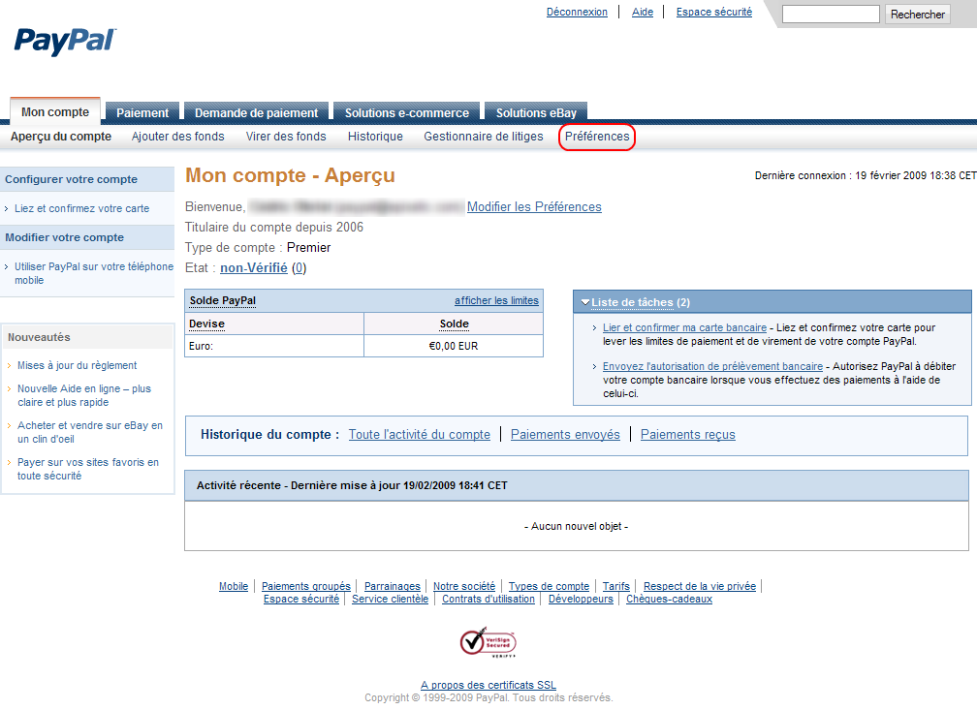
Task: Open Toute l'activité du compte
Action: [420, 435]
